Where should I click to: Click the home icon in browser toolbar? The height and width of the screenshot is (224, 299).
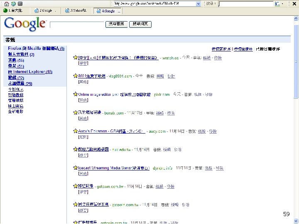click(x=7, y=4)
